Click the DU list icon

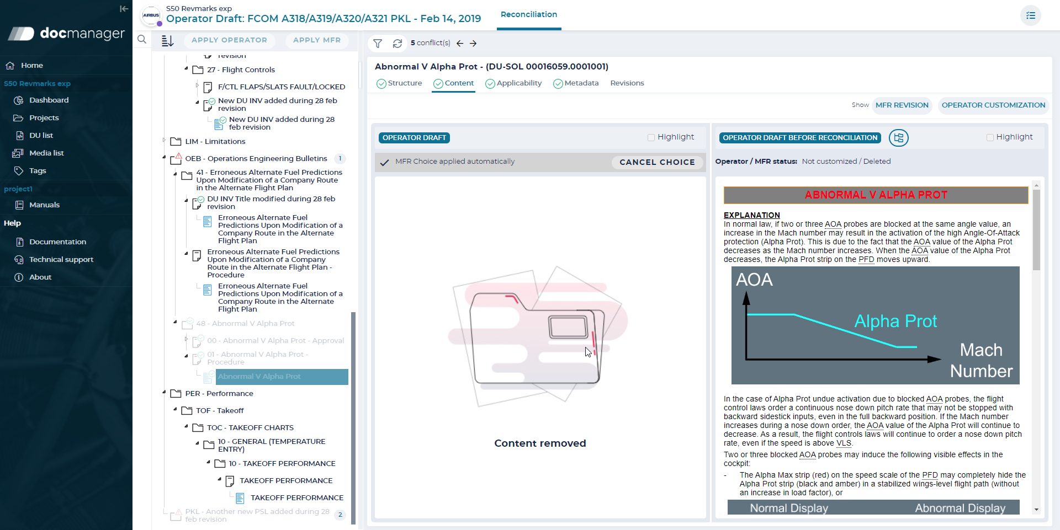coord(19,136)
